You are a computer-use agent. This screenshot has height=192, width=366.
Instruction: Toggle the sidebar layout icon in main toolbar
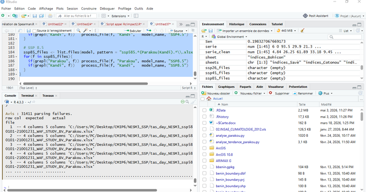point(136,16)
